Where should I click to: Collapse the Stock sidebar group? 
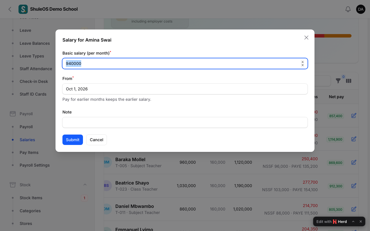click(85, 185)
